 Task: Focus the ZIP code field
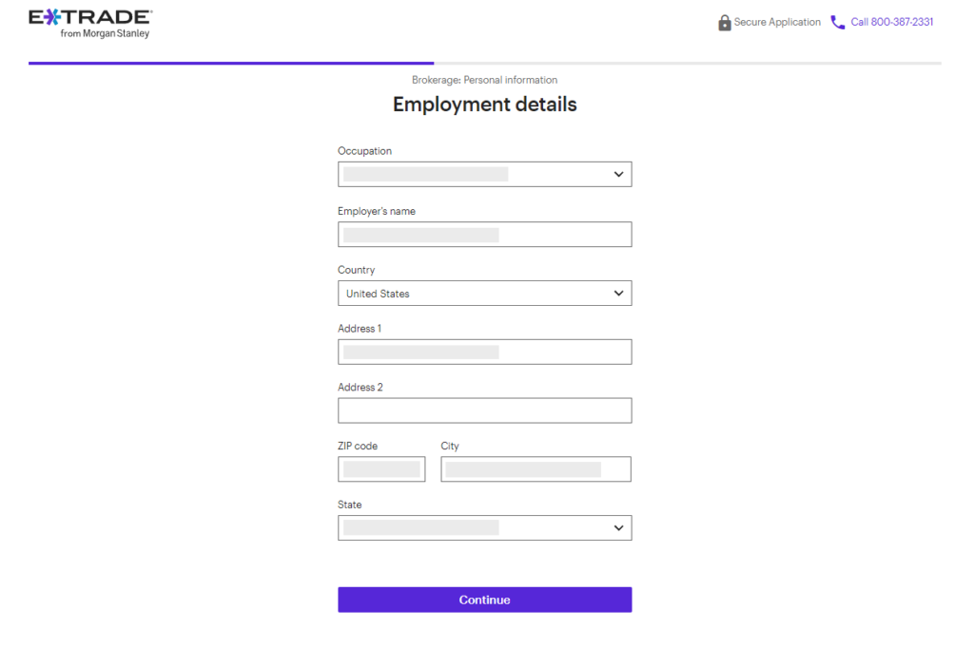pos(381,469)
